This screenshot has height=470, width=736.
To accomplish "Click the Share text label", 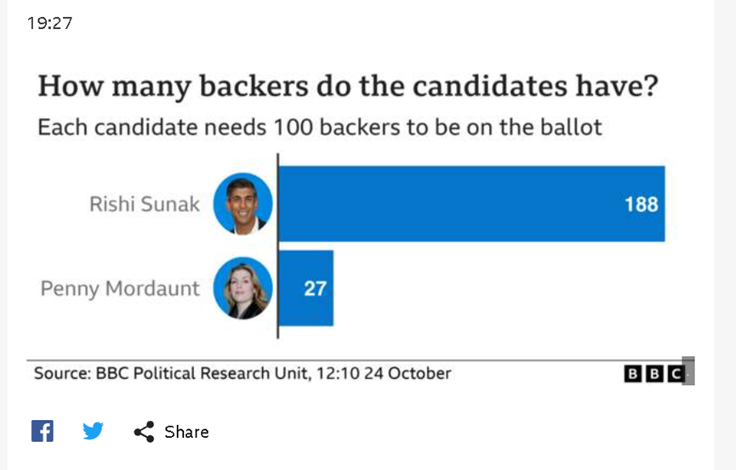I will (186, 432).
